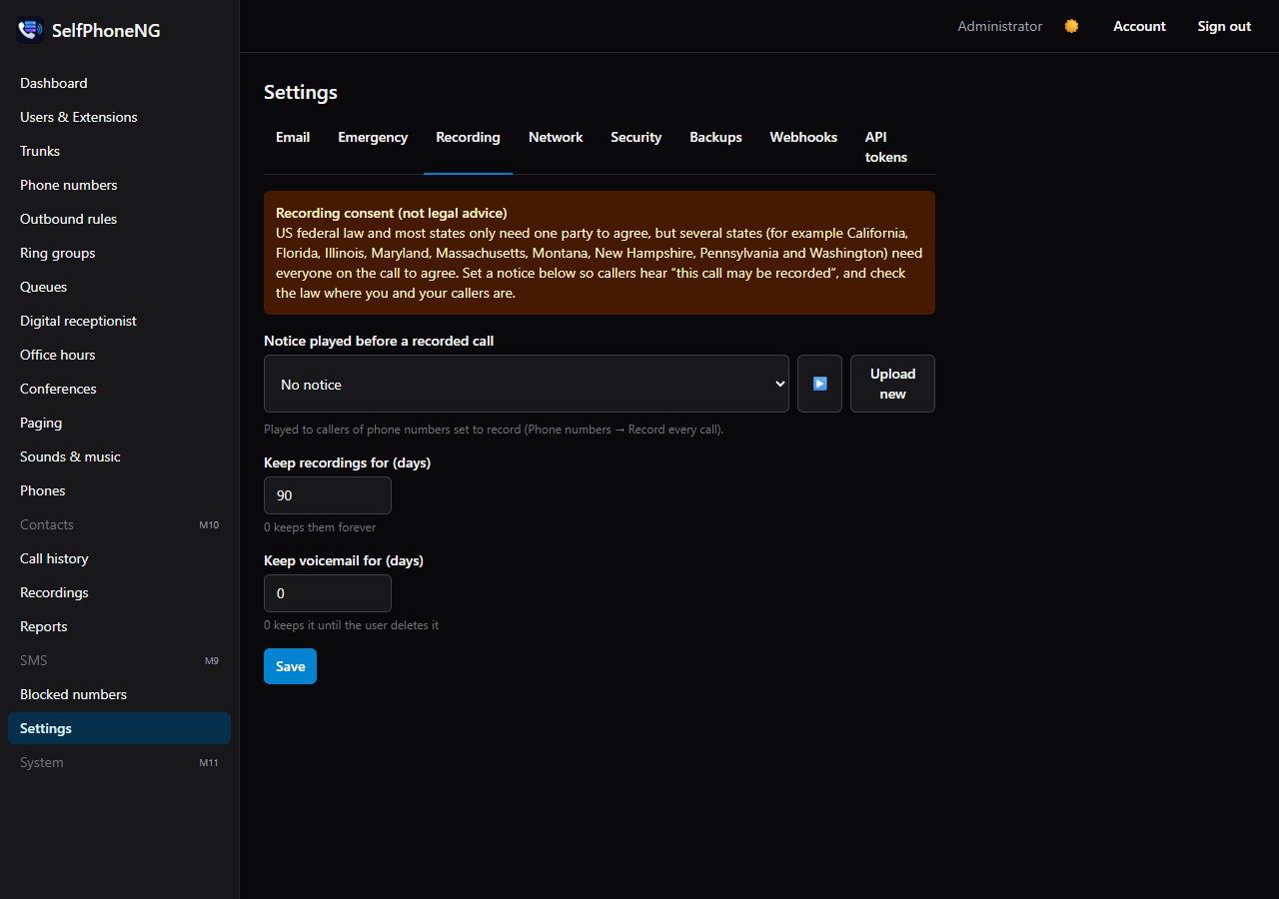Click the Upload new button
1279x899 pixels.
pyautogui.click(x=892, y=384)
